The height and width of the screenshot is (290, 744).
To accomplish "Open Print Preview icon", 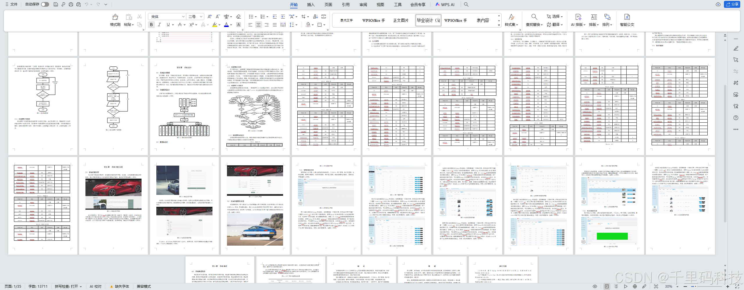I will [x=78, y=4].
